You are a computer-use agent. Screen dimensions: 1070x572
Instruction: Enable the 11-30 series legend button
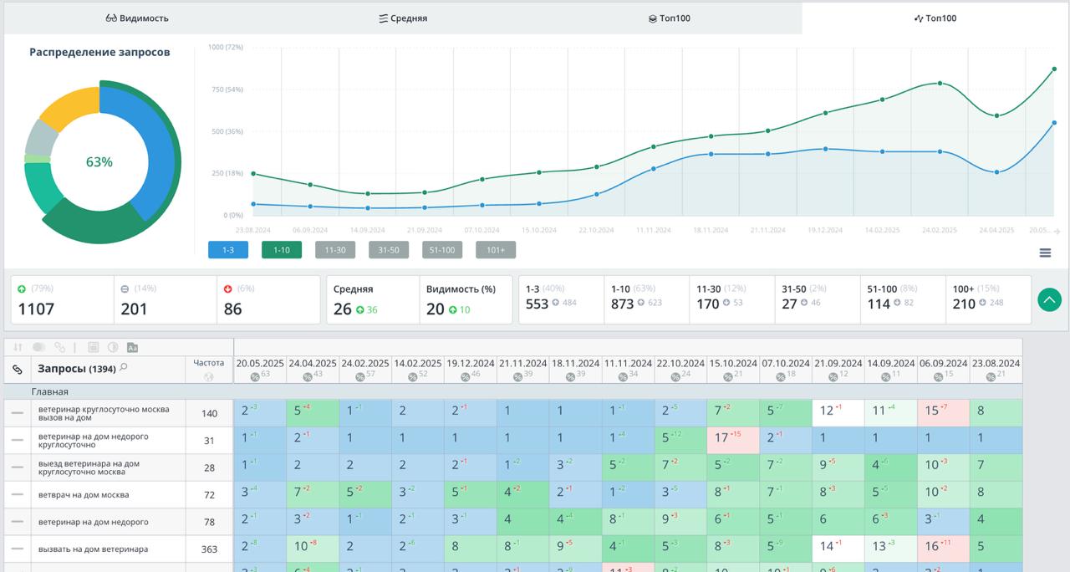(335, 249)
